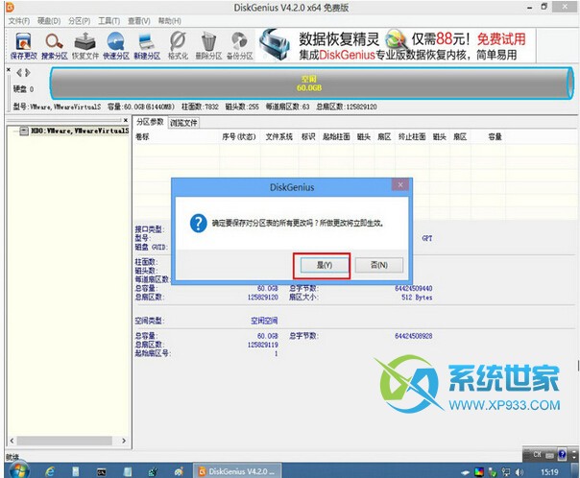Open the 硬盘(D) menu
The width and height of the screenshot is (580, 478).
point(49,21)
